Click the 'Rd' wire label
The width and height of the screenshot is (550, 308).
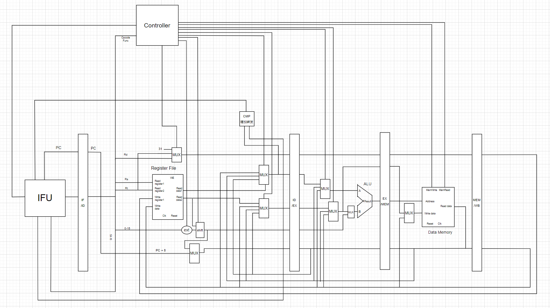click(126, 155)
